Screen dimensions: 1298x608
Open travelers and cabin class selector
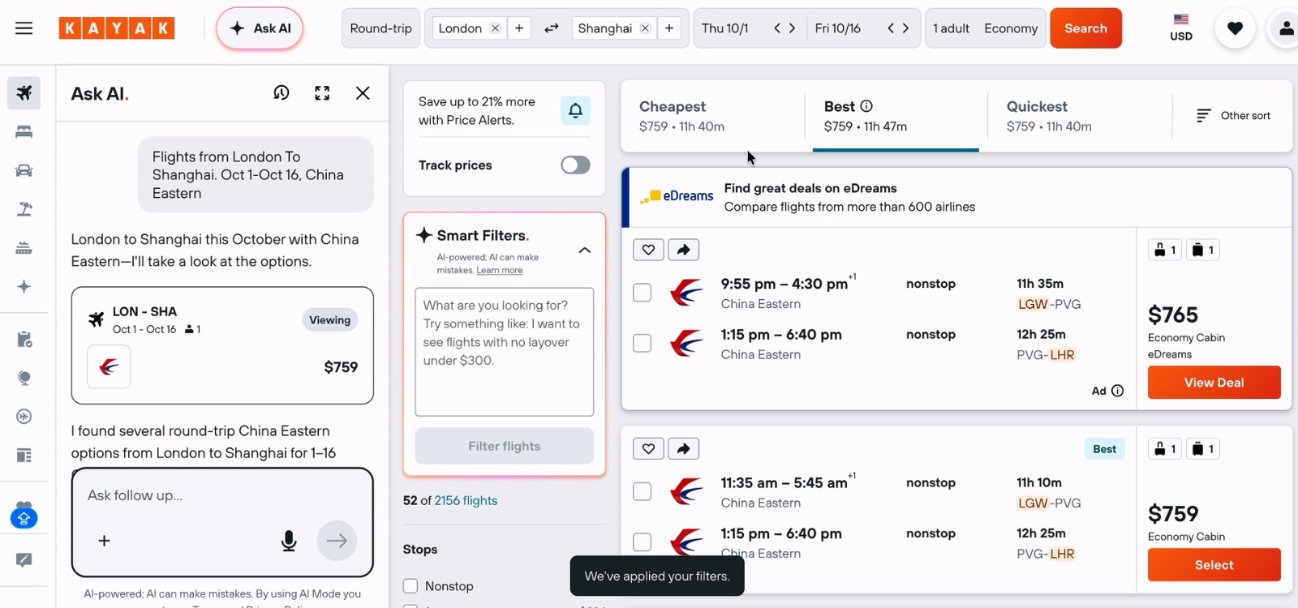coord(986,28)
